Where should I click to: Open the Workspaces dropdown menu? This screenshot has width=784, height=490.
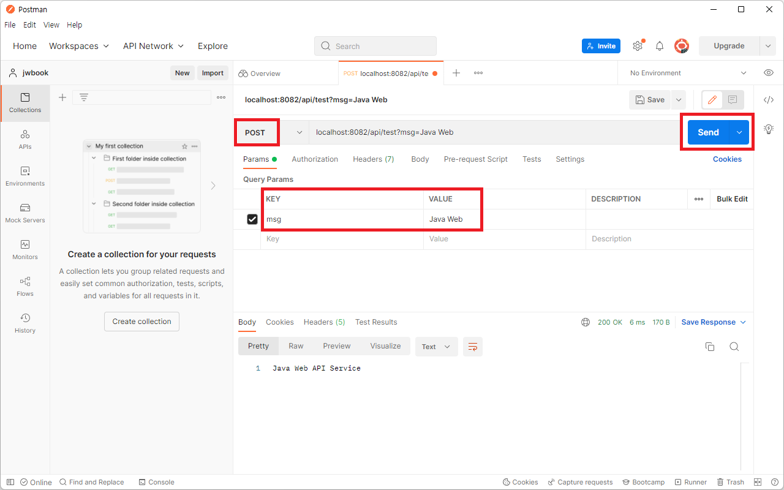79,46
